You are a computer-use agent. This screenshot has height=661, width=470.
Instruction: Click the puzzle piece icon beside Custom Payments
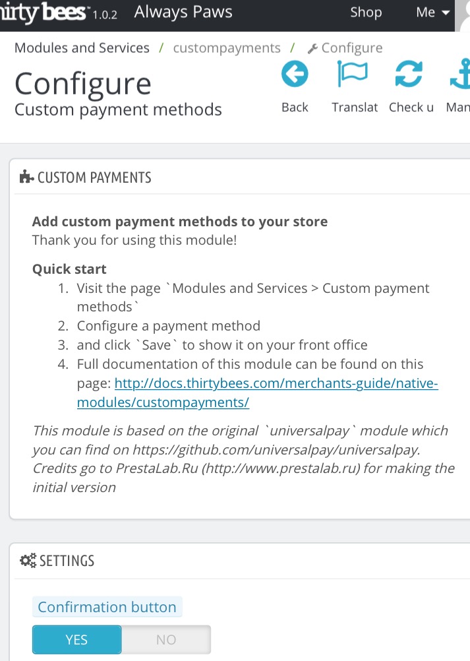(26, 177)
